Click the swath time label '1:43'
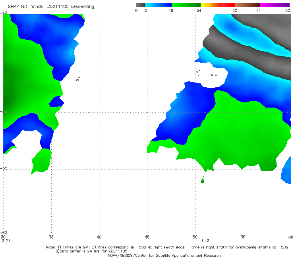Image resolution: width=294 pixels, height=258 pixels. coord(205,241)
